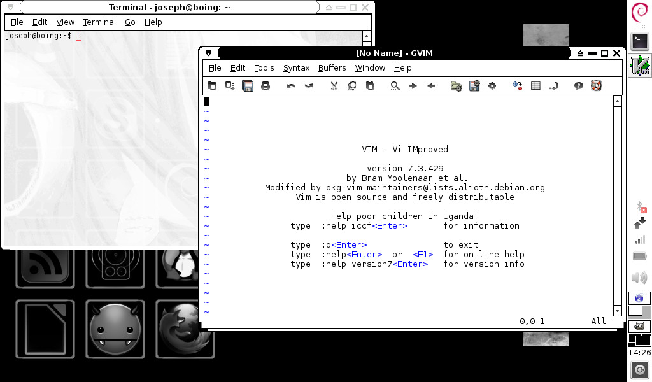Click the GVIM vertical scrollbar track

tap(618, 206)
